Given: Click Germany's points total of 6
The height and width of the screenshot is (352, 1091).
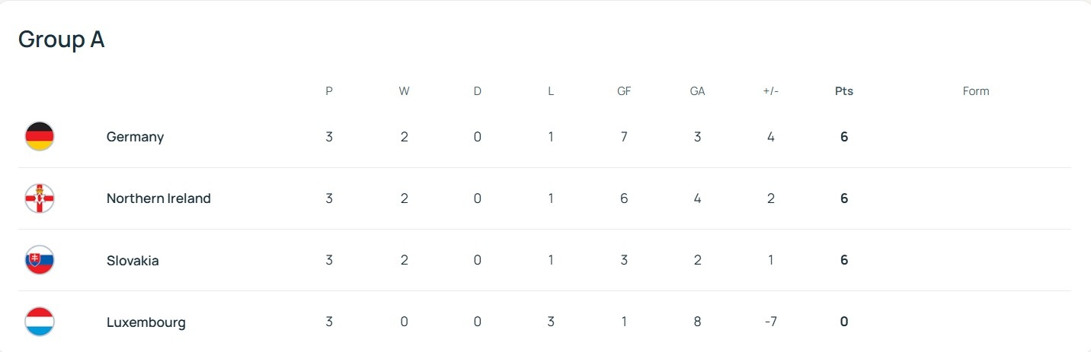Looking at the screenshot, I should pyautogui.click(x=844, y=137).
